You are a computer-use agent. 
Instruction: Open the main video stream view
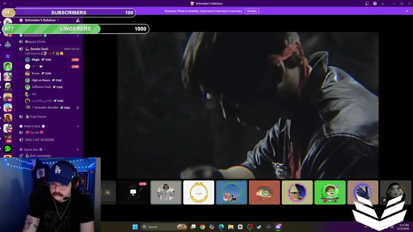pyautogui.click(x=248, y=105)
